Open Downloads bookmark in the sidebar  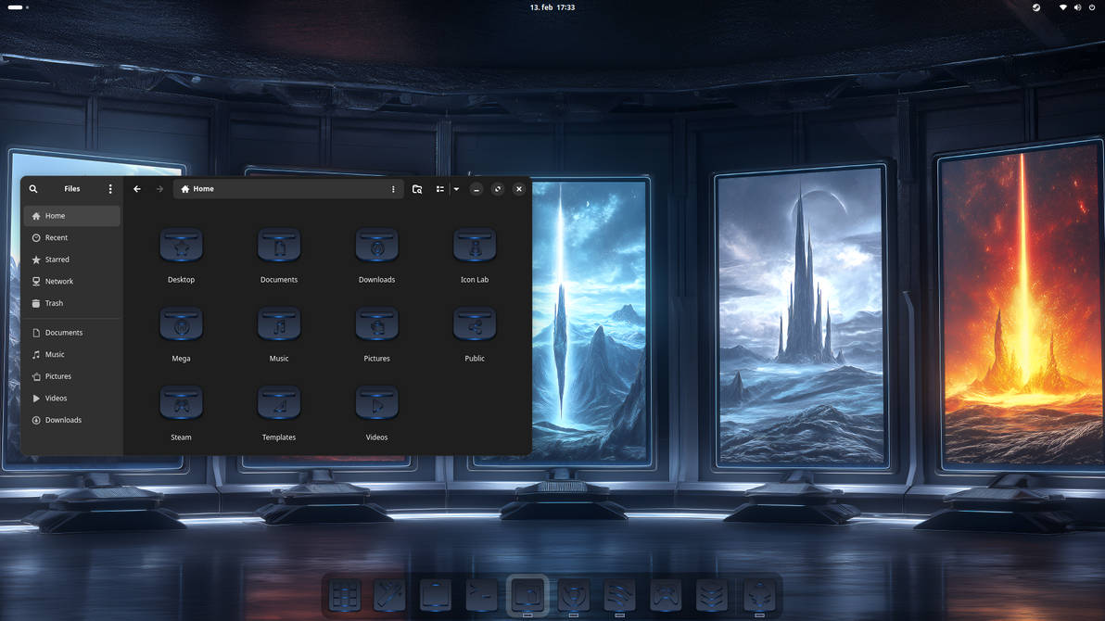pyautogui.click(x=72, y=420)
